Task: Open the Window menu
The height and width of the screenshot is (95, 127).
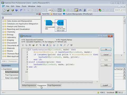Action: (x=31, y=6)
